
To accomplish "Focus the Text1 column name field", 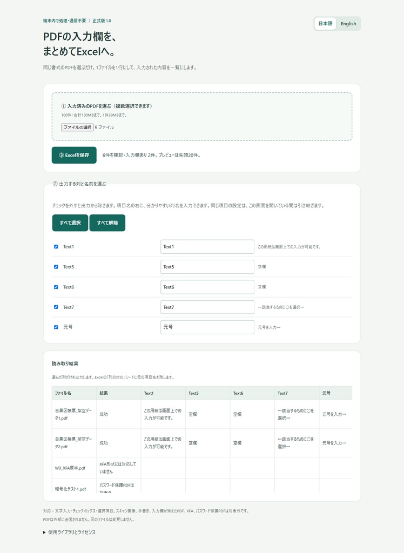I will (207, 246).
